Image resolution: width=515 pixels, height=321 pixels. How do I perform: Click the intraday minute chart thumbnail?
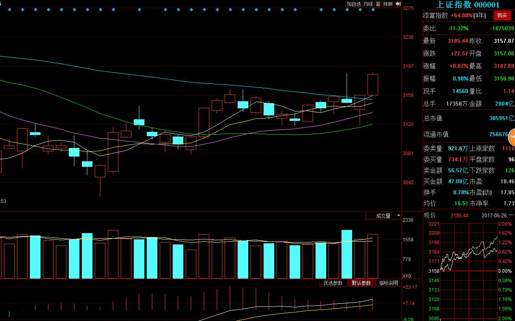tap(469, 271)
